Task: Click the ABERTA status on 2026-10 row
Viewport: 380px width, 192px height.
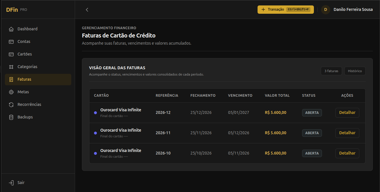Action: tap(312, 153)
